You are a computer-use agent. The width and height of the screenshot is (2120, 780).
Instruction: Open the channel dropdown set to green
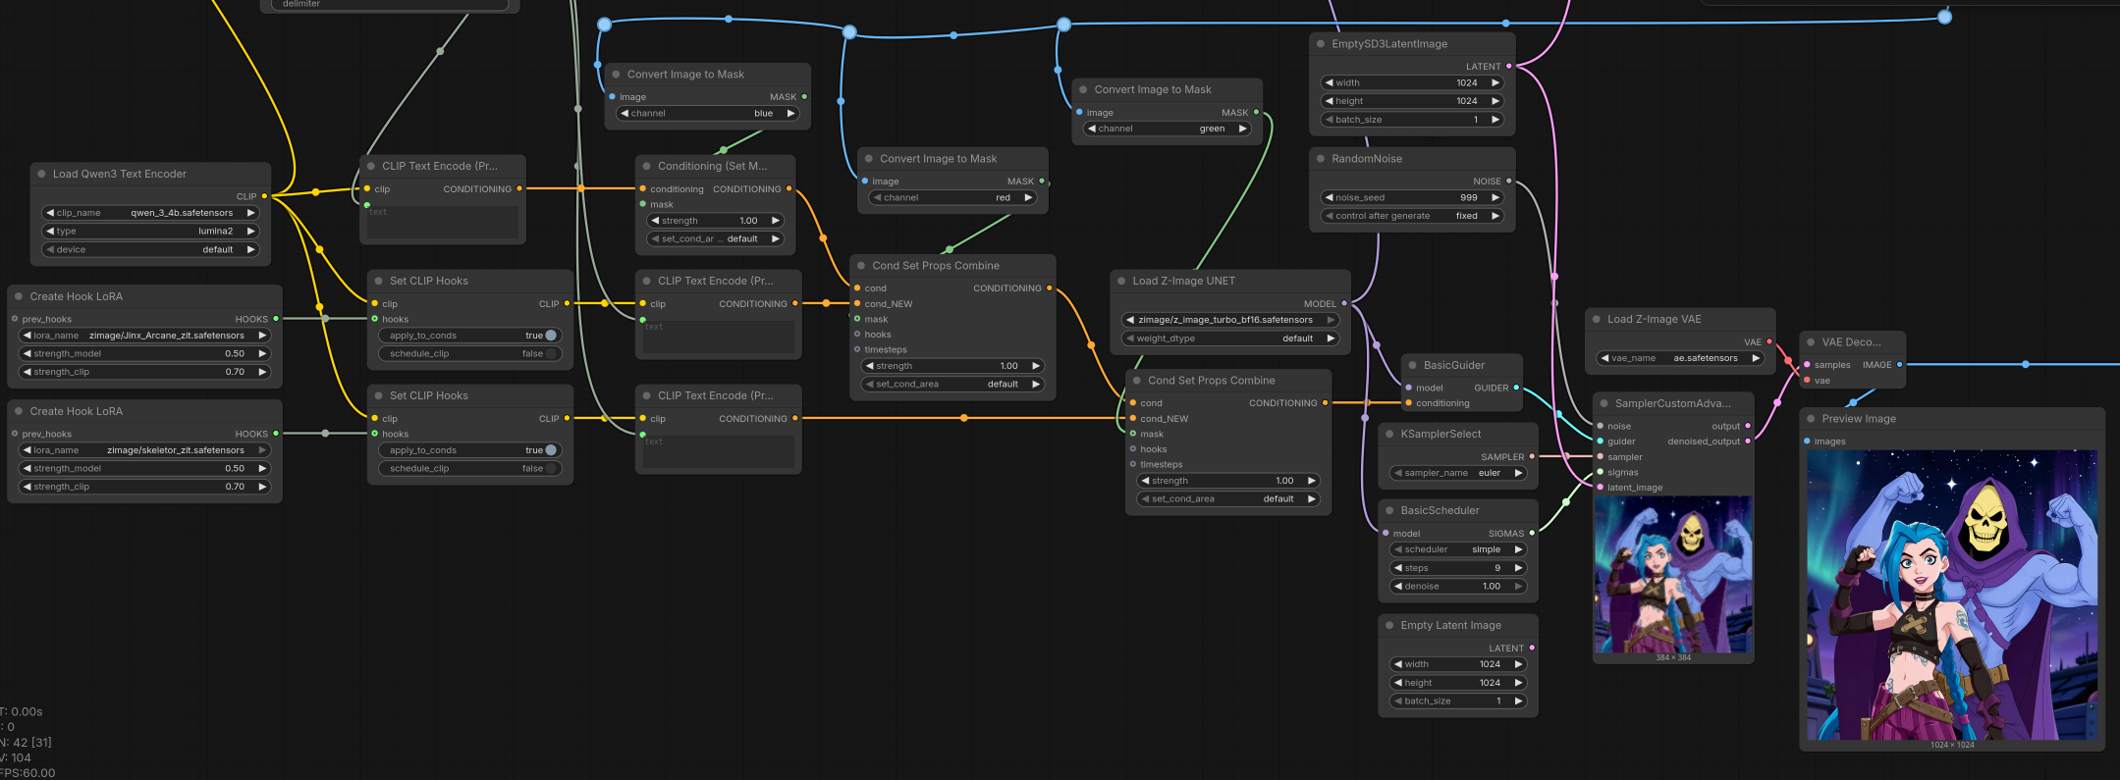point(1168,129)
